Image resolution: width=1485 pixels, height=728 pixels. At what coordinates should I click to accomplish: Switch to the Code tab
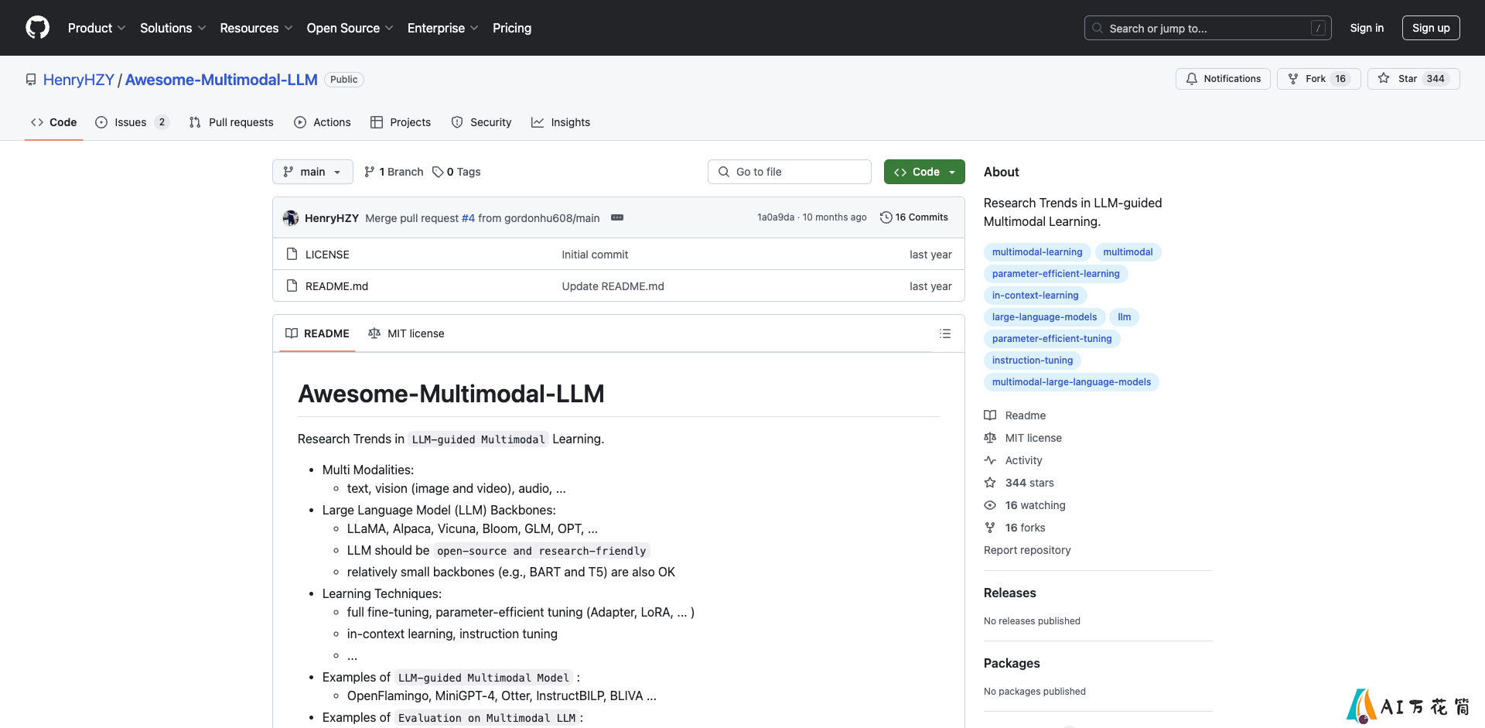click(54, 122)
